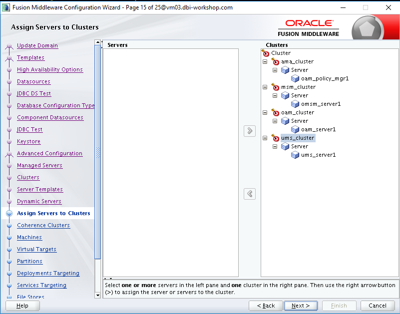The width and height of the screenshot is (400, 314).
Task: Click the Back button
Action: click(266, 306)
